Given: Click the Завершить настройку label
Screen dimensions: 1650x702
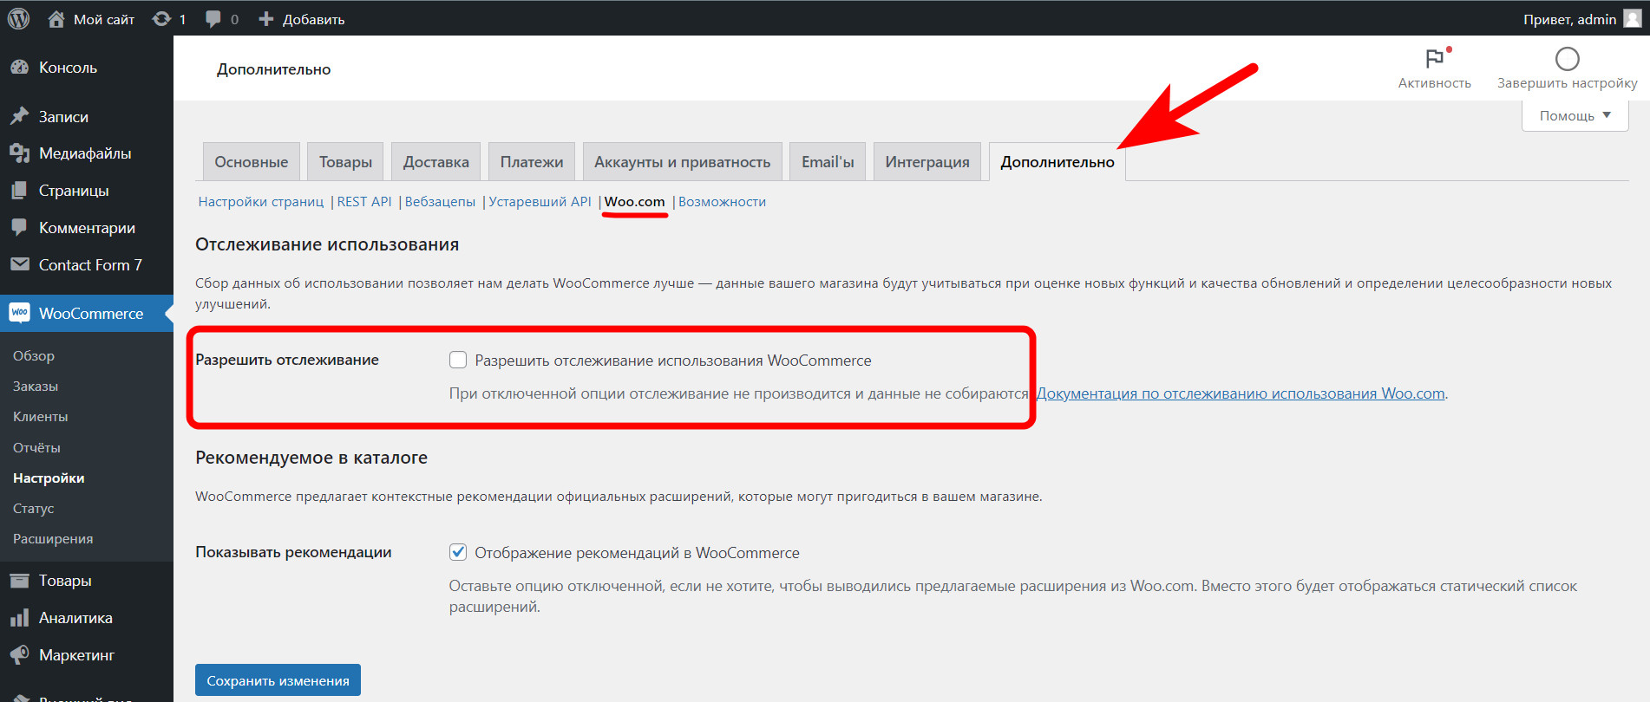Looking at the screenshot, I should [1568, 83].
